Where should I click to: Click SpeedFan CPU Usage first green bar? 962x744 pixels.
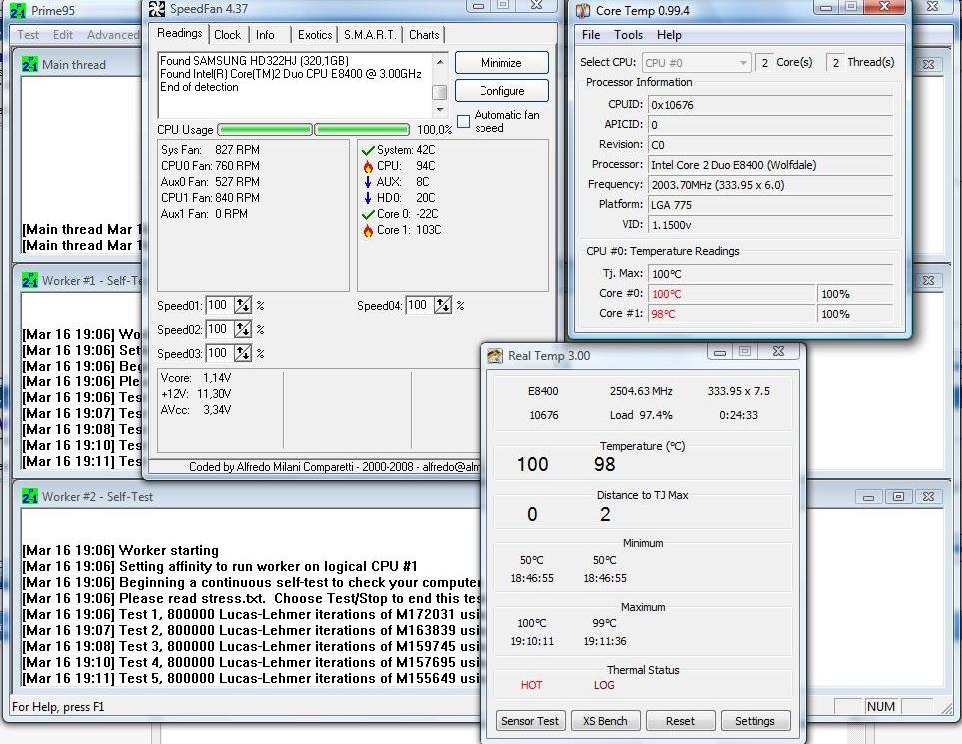pos(265,130)
